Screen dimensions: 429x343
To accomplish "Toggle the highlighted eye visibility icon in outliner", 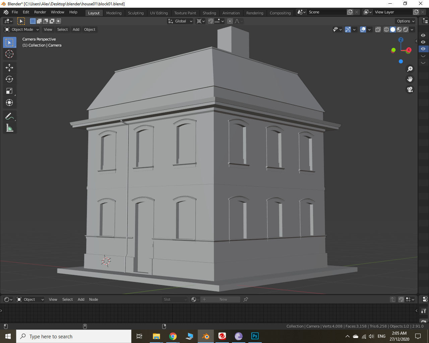I will point(423,49).
